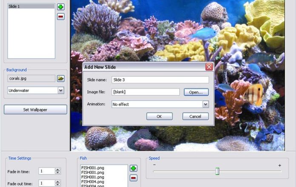Increase Fade out time with the up arrow
296x187 pixels.
[58, 181]
